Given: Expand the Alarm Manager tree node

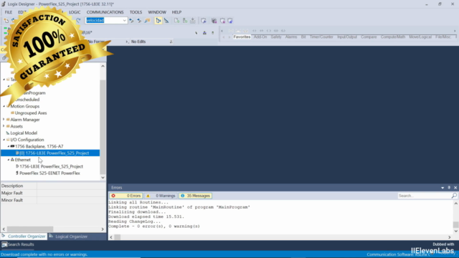Looking at the screenshot, I should (x=4, y=120).
